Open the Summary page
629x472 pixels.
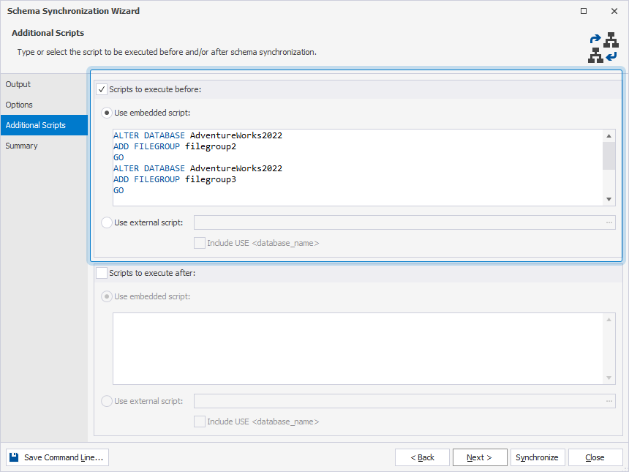click(x=21, y=146)
